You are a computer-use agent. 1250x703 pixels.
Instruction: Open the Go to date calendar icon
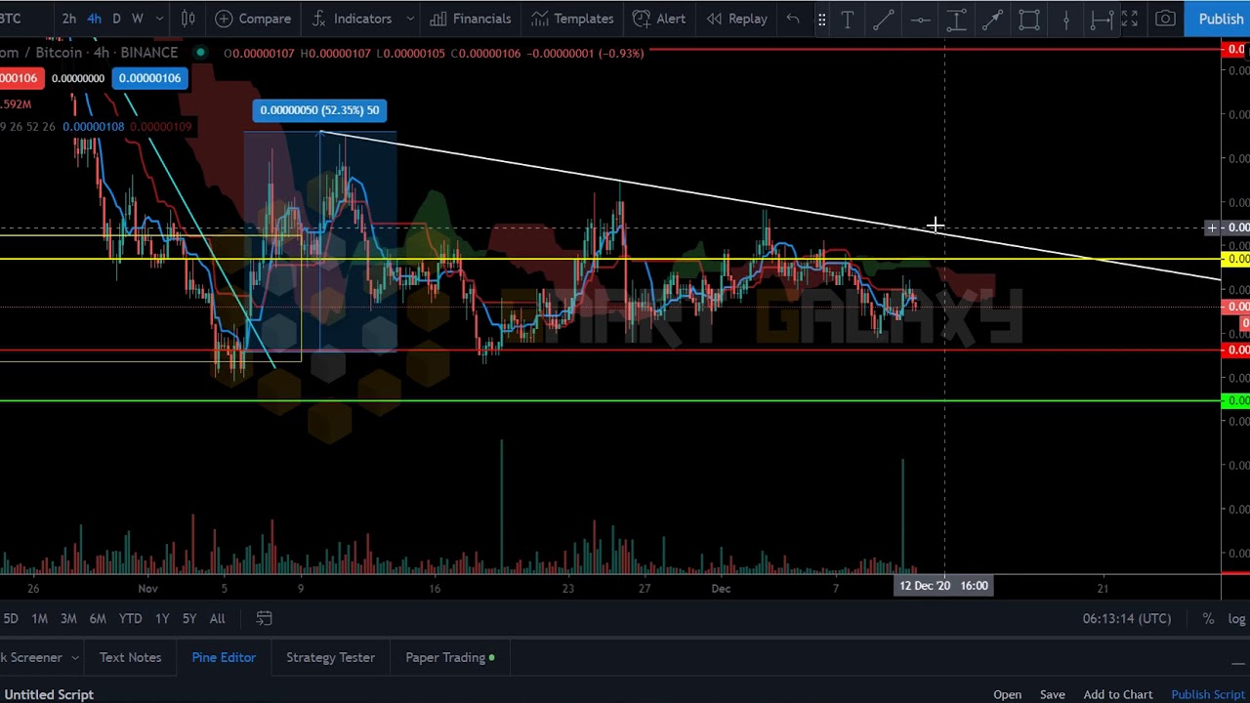[264, 618]
